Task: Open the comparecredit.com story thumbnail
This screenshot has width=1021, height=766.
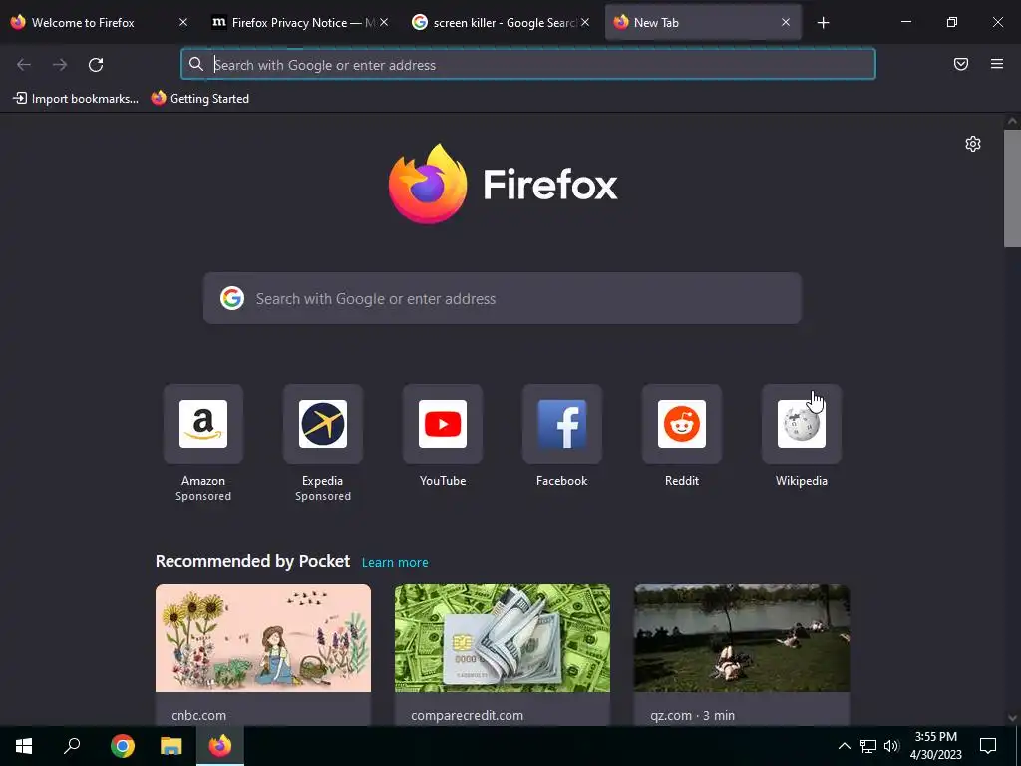Action: (x=503, y=638)
